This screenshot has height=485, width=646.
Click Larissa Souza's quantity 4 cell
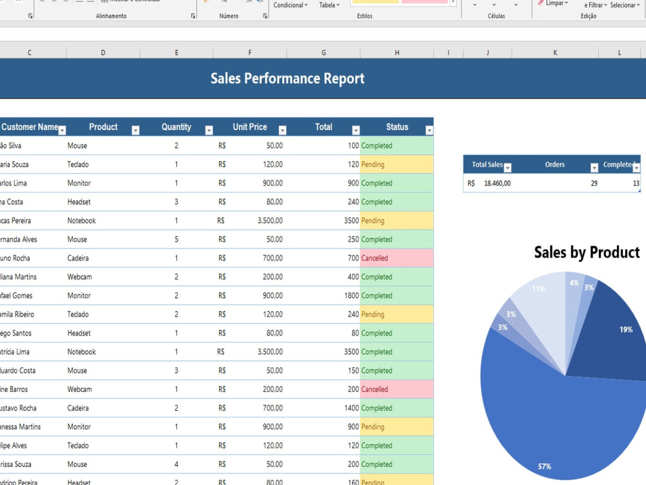176,464
